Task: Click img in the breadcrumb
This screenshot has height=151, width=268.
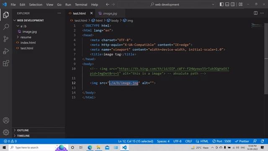Action: 130,21
